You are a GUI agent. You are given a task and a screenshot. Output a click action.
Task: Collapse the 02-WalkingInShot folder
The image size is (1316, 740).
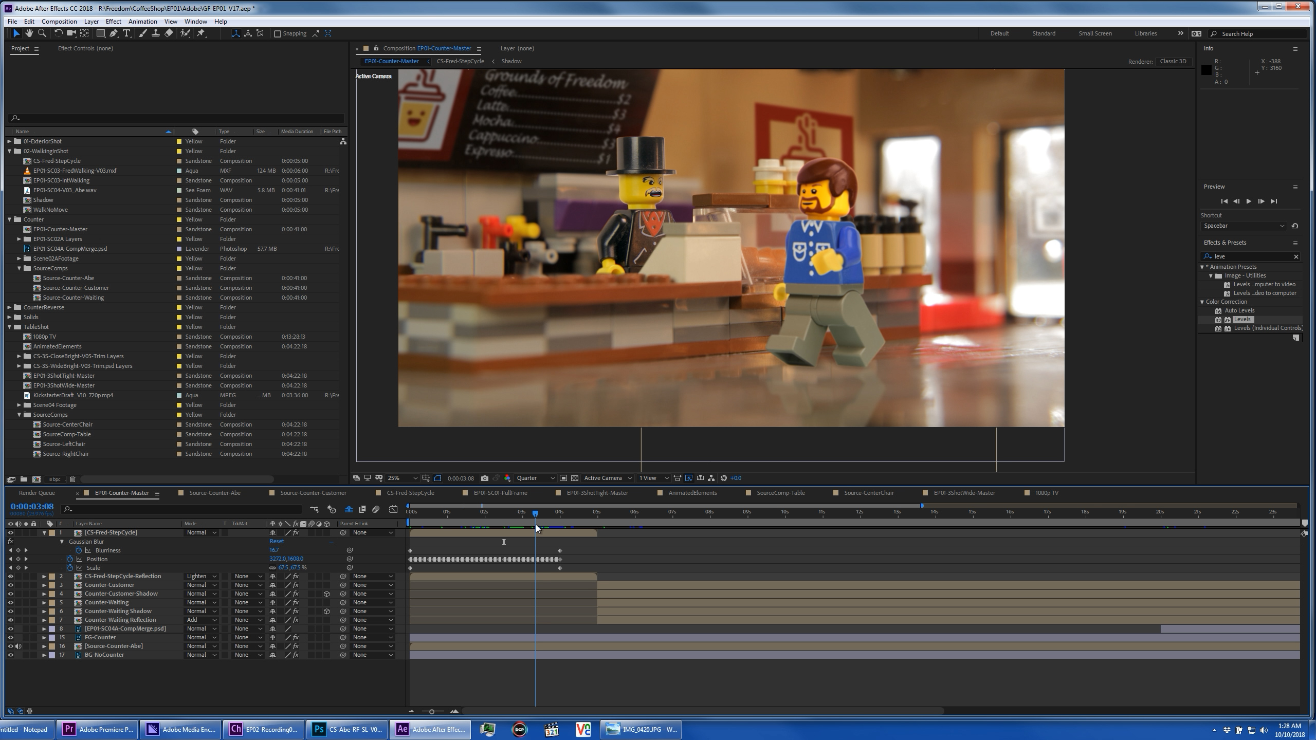(x=9, y=151)
